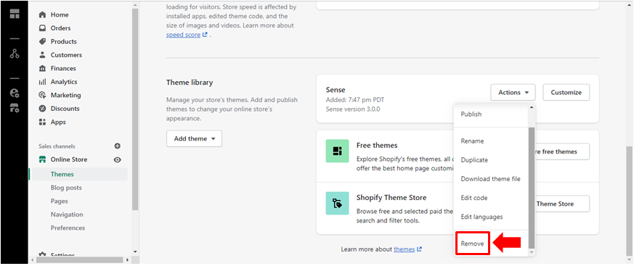The width and height of the screenshot is (634, 266).
Task: Click the Sense version 3.0.0 text
Action: pyautogui.click(x=353, y=109)
